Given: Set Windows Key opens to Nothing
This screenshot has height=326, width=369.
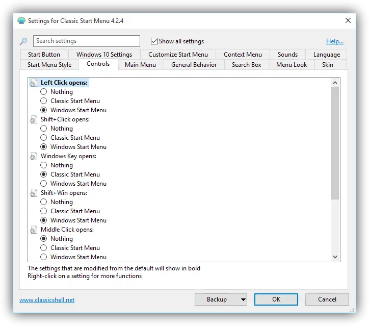Looking at the screenshot, I should 43,165.
